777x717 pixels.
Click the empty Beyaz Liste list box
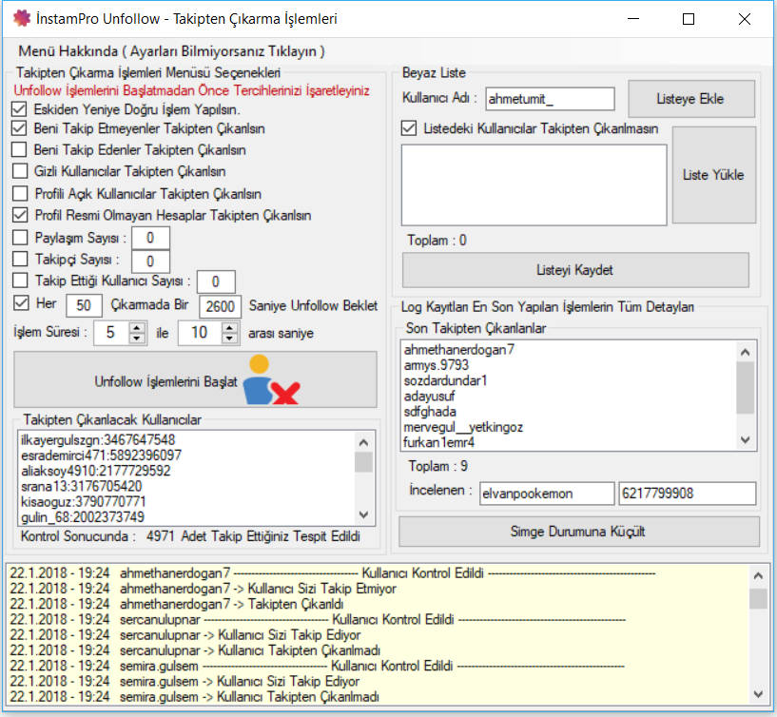(534, 184)
